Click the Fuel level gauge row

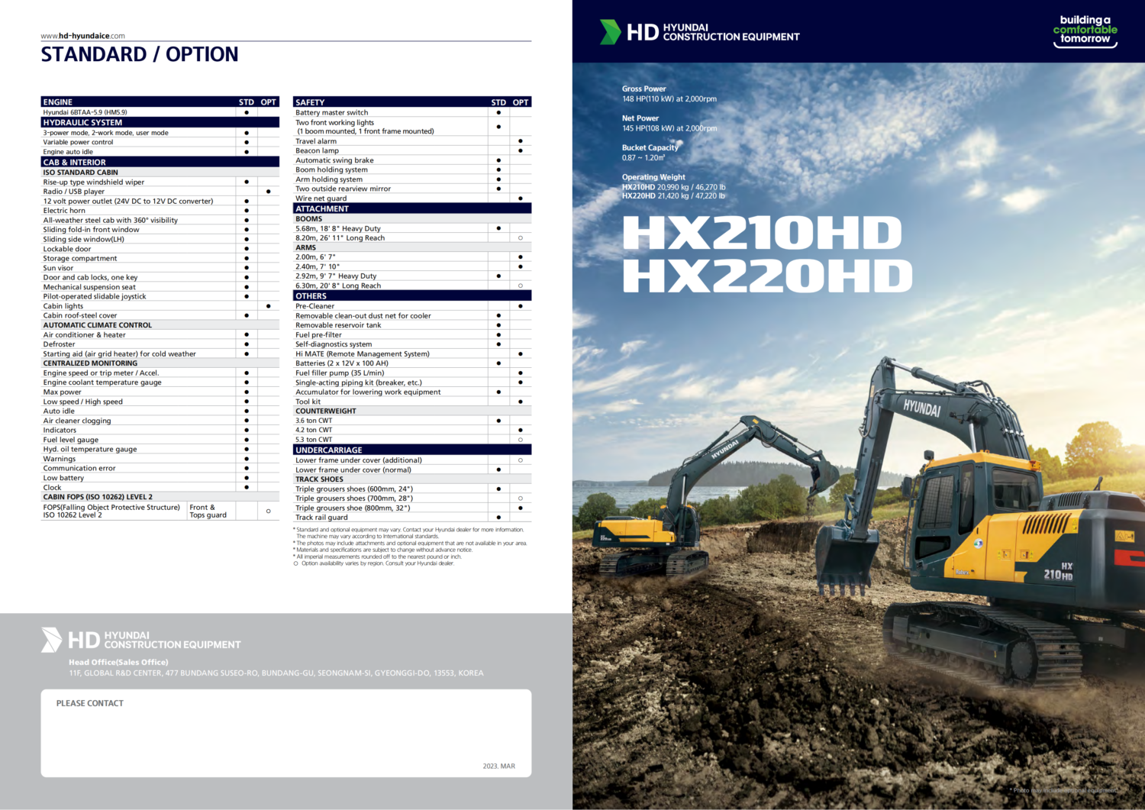[160, 440]
